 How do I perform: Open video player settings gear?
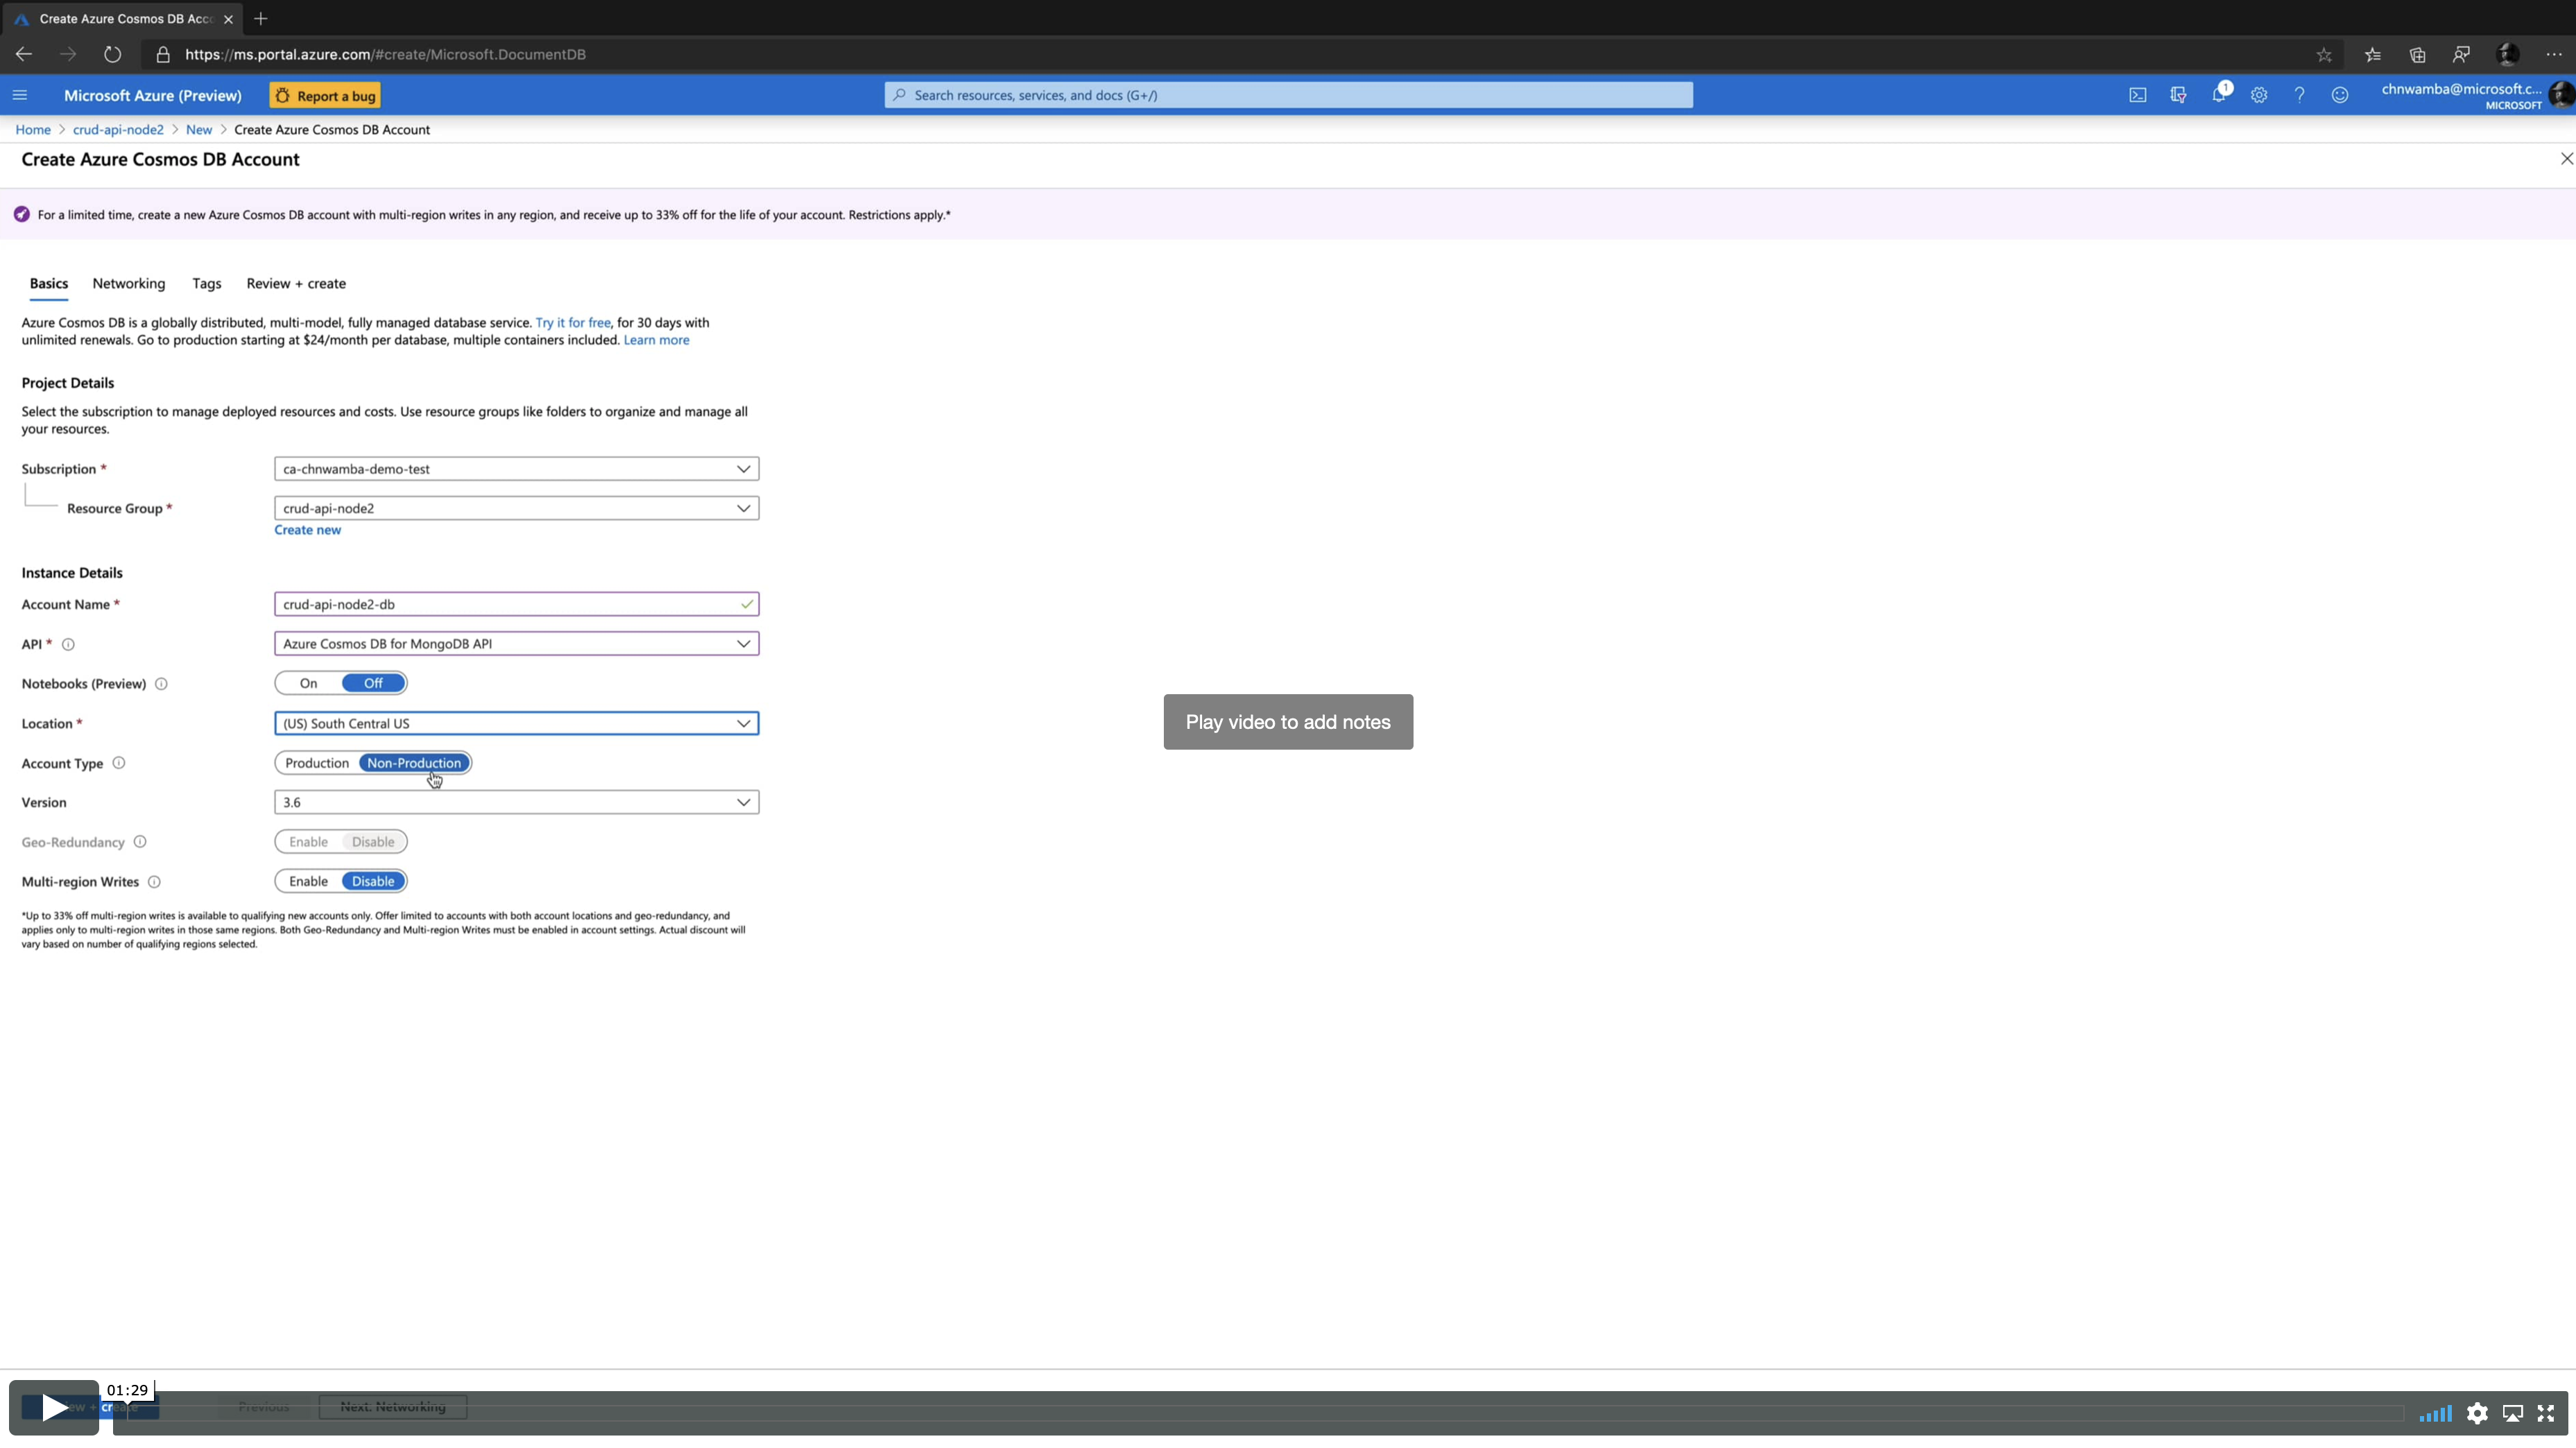point(2477,1413)
